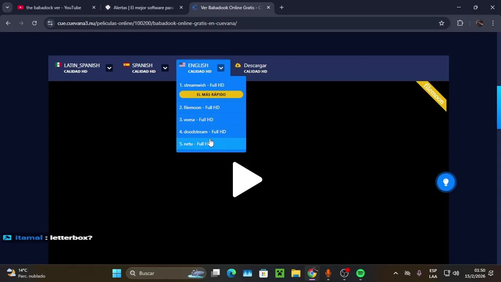
Task: Open File Explorer from taskbar
Action: tap(296, 273)
